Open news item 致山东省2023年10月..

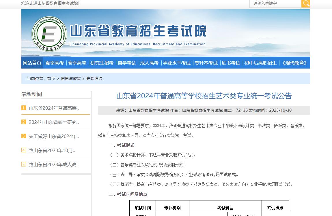(52, 151)
